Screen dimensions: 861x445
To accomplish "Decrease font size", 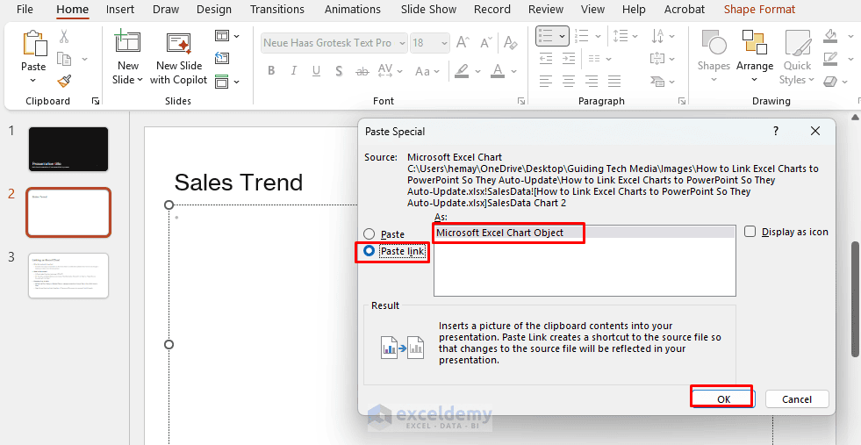I will point(486,42).
